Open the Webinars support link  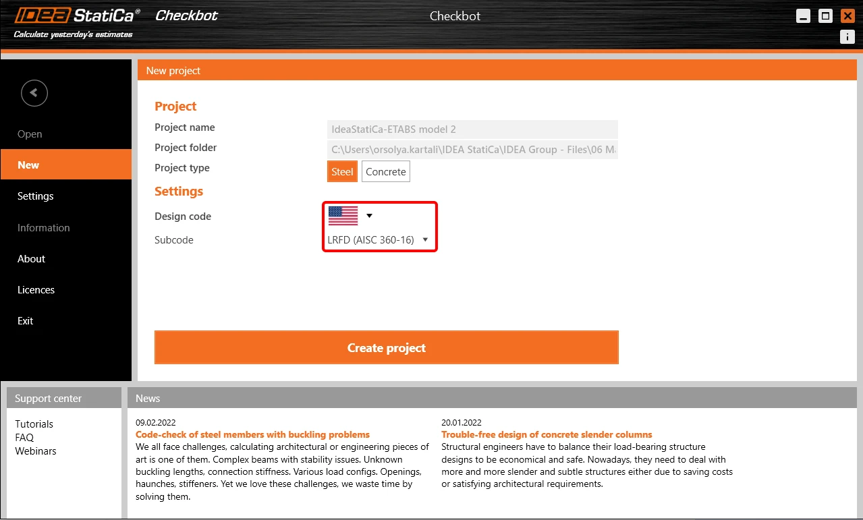point(36,451)
